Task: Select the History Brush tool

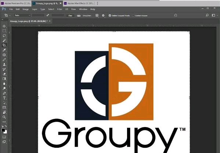Action: click(x=4, y=69)
